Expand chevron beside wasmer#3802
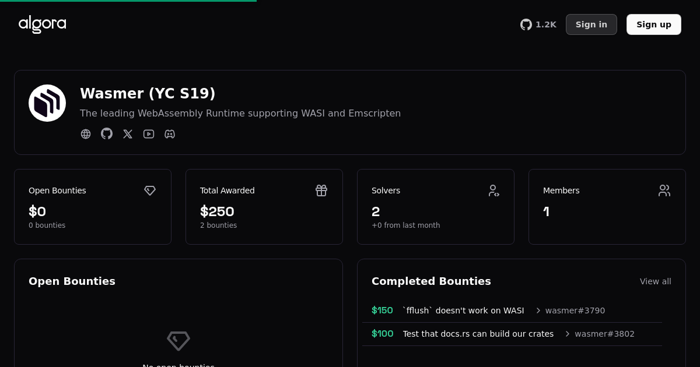 pos(567,334)
